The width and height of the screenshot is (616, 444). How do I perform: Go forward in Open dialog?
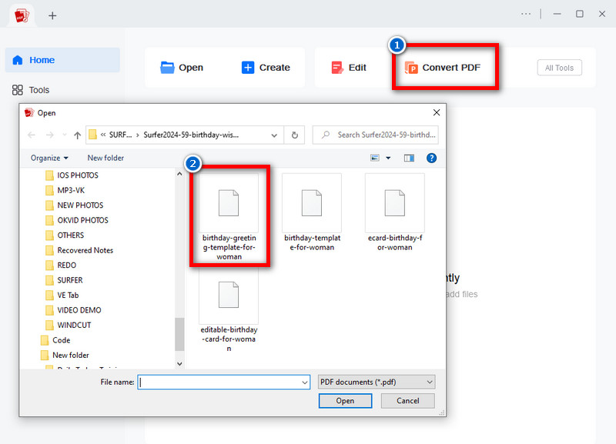[49, 135]
